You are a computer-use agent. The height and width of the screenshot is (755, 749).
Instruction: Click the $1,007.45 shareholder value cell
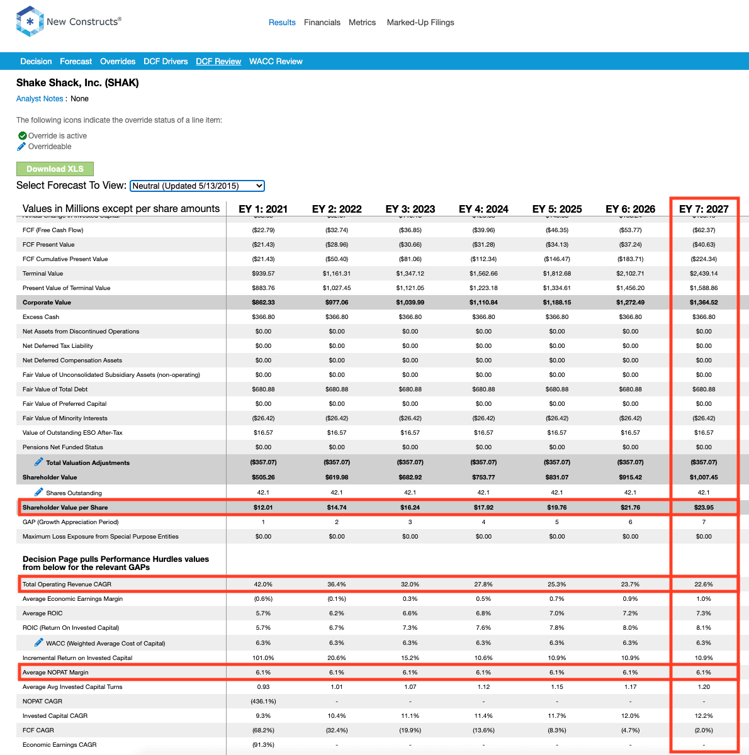tap(704, 477)
